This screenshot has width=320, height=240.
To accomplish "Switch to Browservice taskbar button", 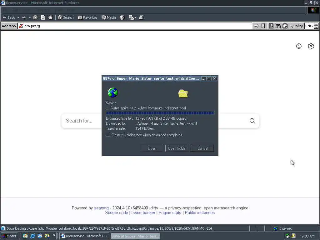I will [84, 236].
